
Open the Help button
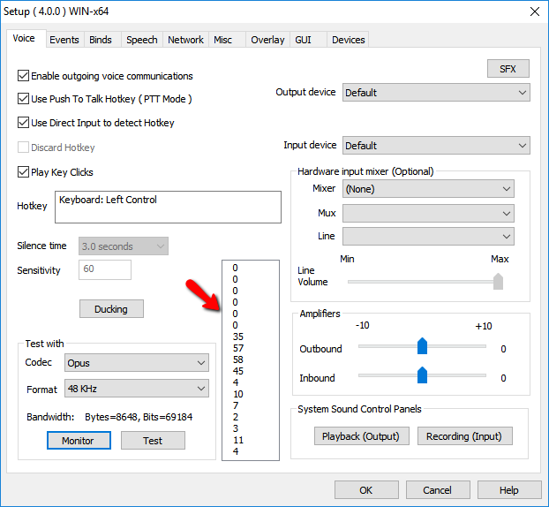click(509, 490)
